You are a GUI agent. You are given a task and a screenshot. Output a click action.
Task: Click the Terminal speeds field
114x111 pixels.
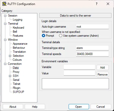click(x=92, y=54)
